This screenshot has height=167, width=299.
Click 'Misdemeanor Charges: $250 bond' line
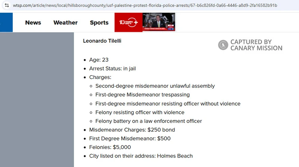[x=132, y=130]
